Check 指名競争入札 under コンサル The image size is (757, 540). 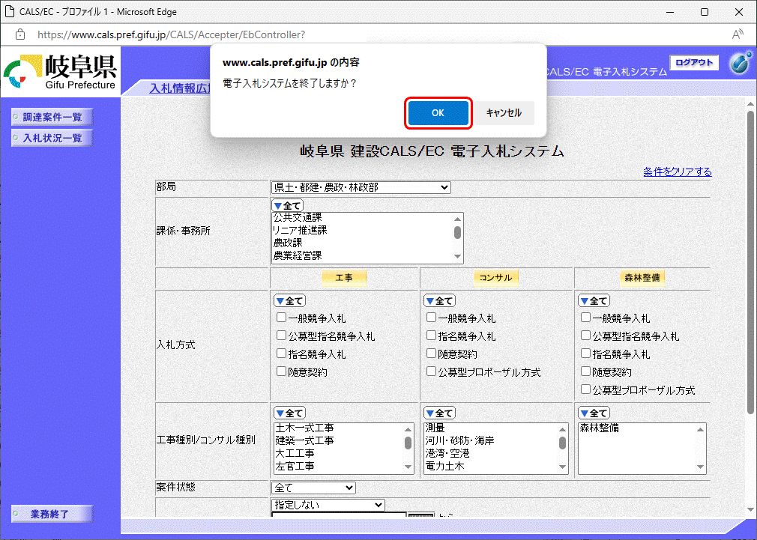432,336
